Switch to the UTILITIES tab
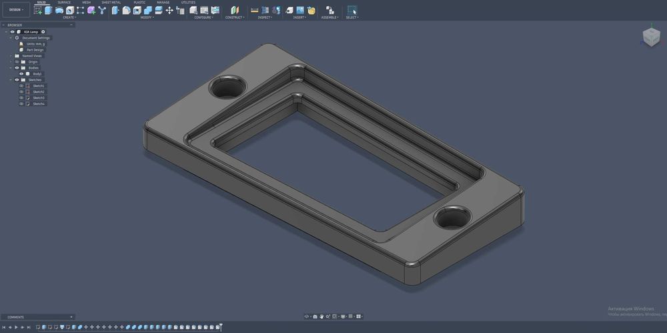Image resolution: width=667 pixels, height=333 pixels. click(189, 2)
